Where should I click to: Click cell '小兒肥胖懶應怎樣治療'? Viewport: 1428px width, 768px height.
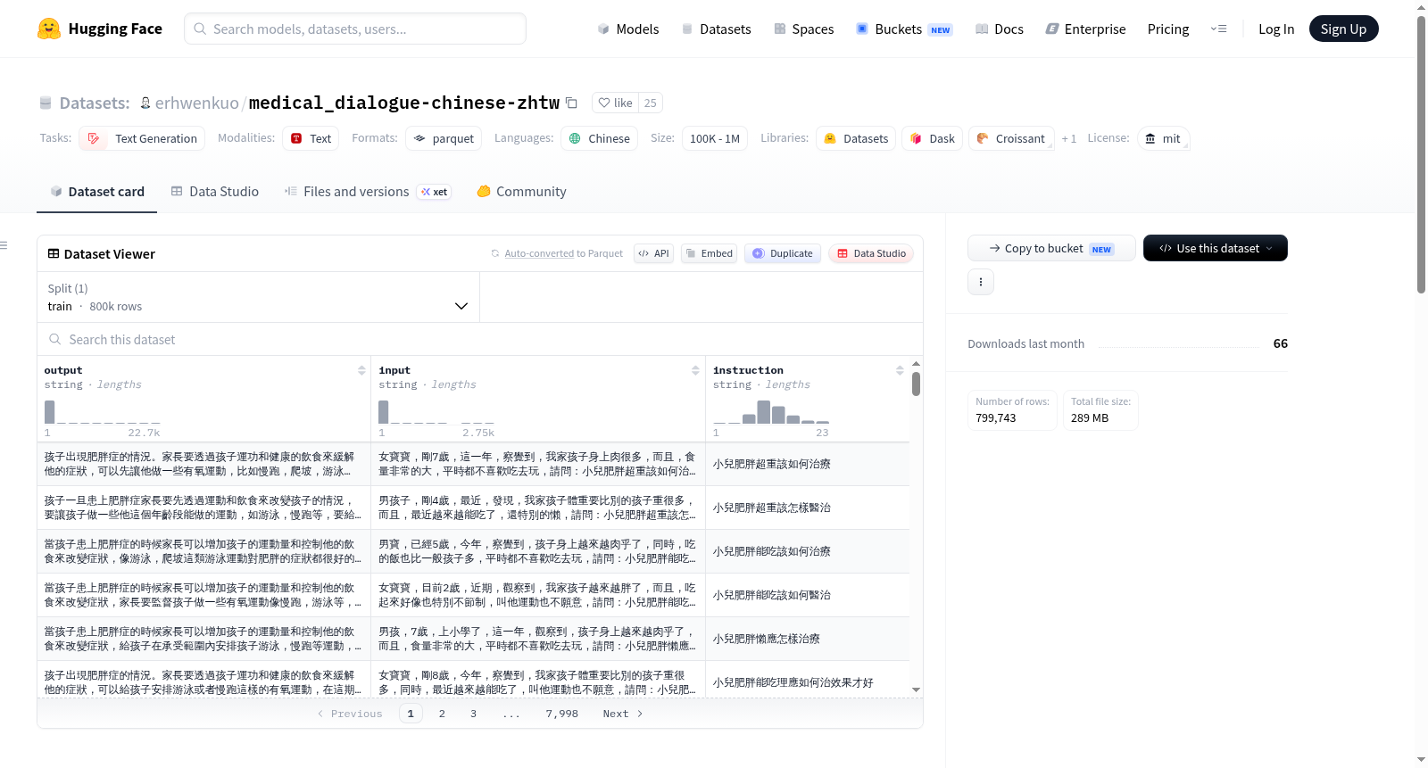click(x=808, y=639)
